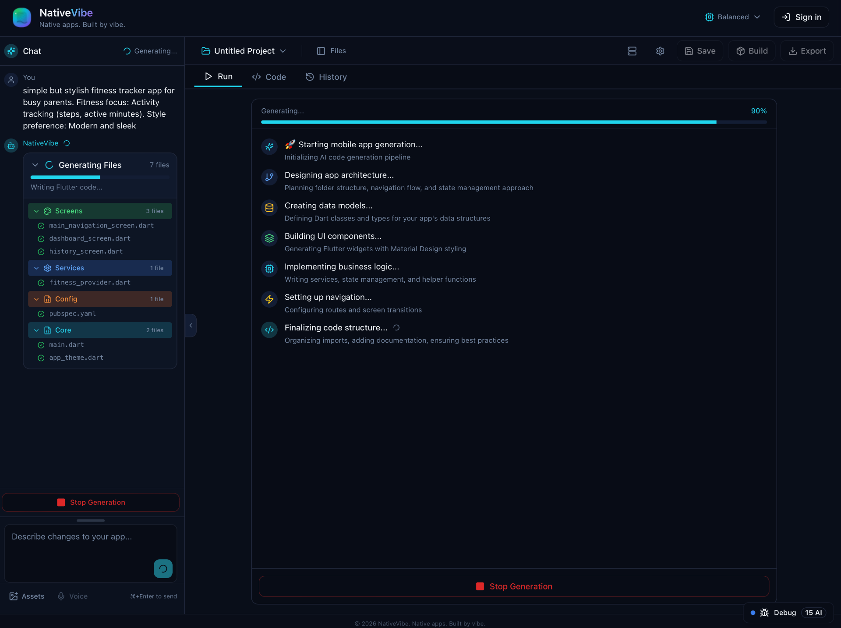The height and width of the screenshot is (628, 841).
Task: Select fitness_provider.dart file
Action: coord(90,283)
